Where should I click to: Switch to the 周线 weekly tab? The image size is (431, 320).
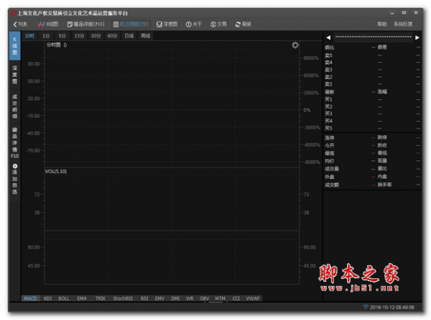coord(145,36)
